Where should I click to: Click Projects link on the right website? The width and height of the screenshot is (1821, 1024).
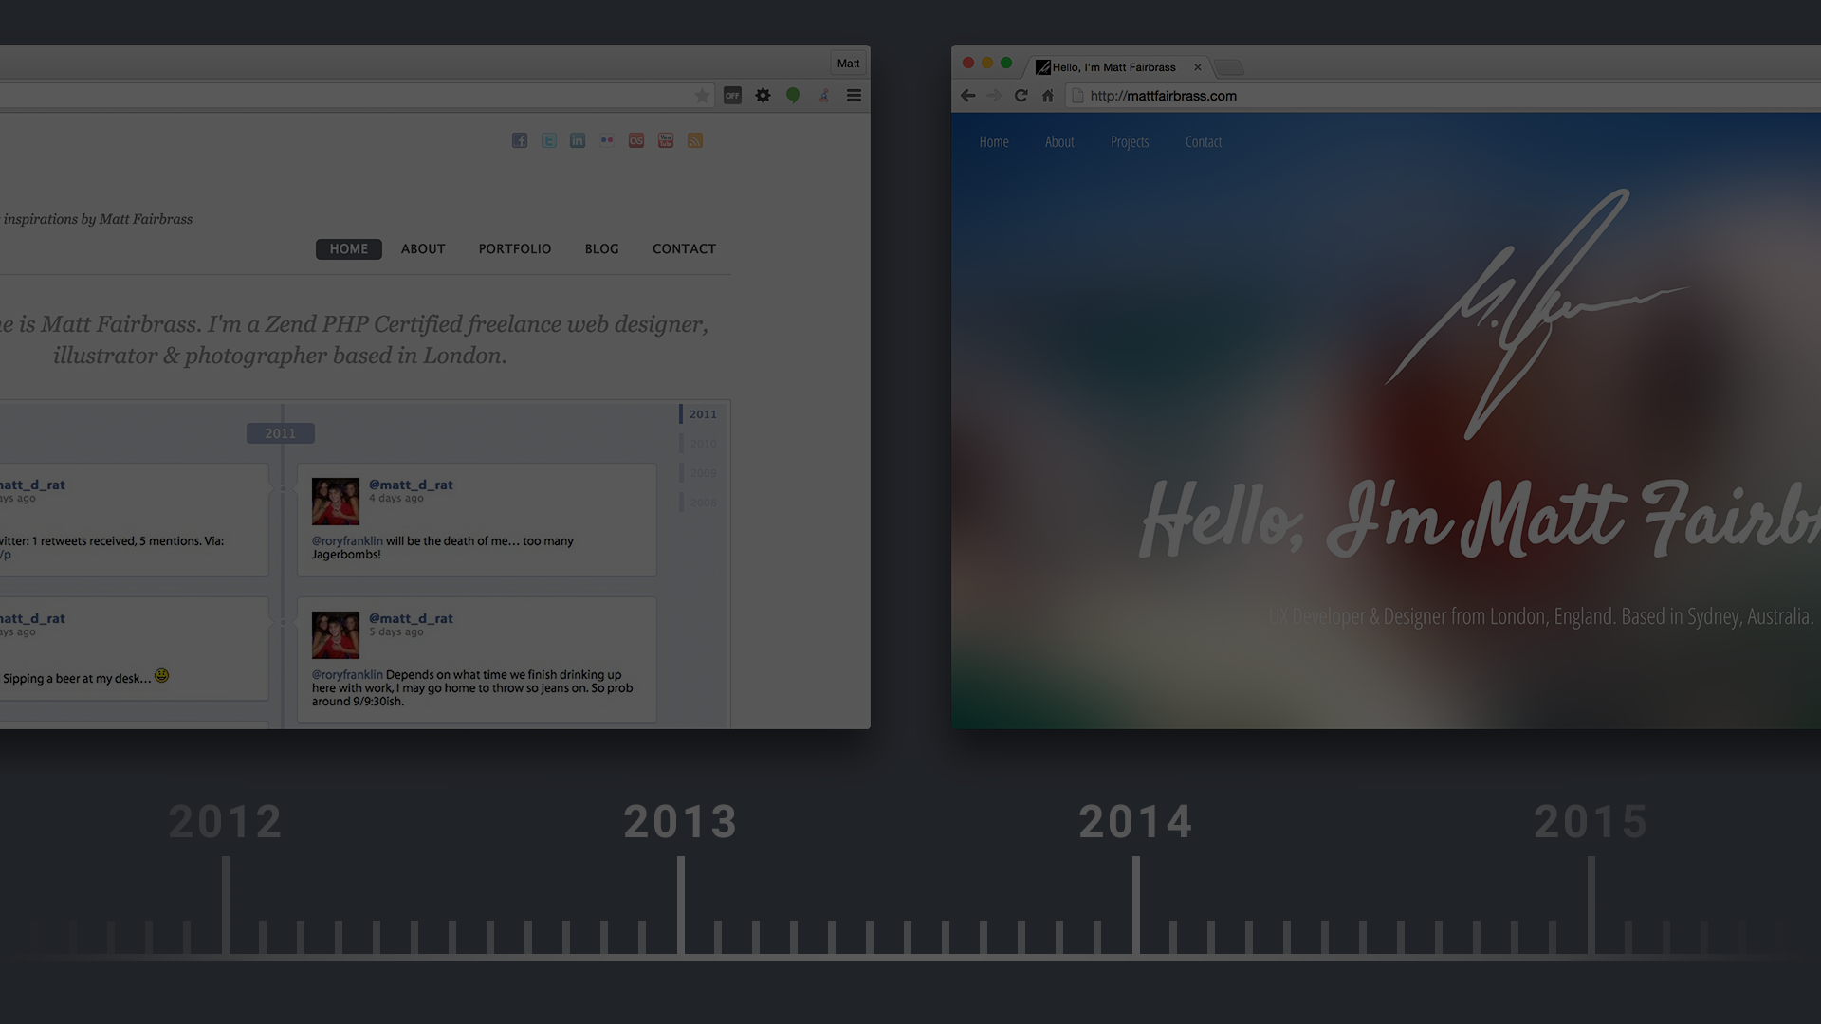(x=1130, y=142)
